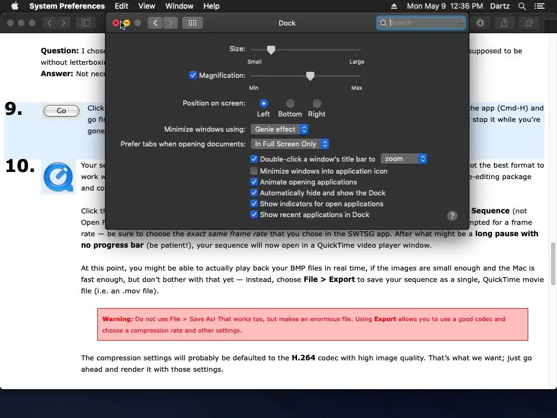Open the Genie effect dropdown
Screen dimensions: 557x418
[x=280, y=130]
